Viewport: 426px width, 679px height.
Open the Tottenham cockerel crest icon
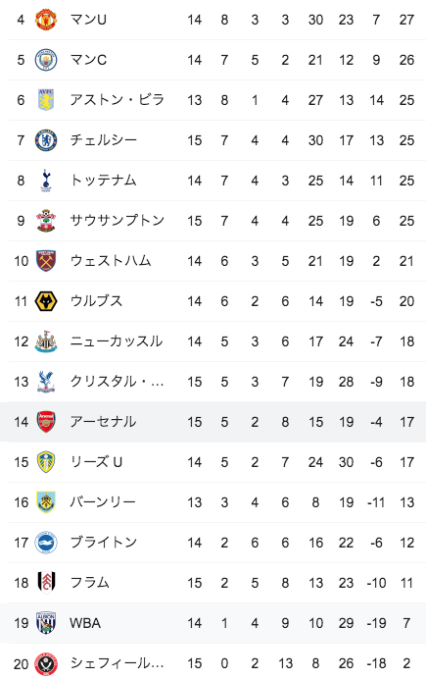point(46,181)
